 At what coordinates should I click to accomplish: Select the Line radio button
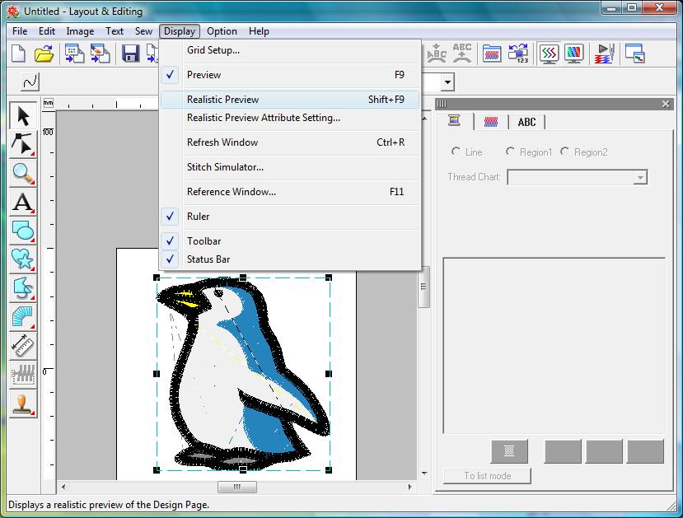point(456,152)
